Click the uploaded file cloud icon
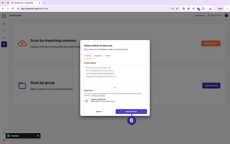The width and height of the screenshot is (230, 144). 87,101
